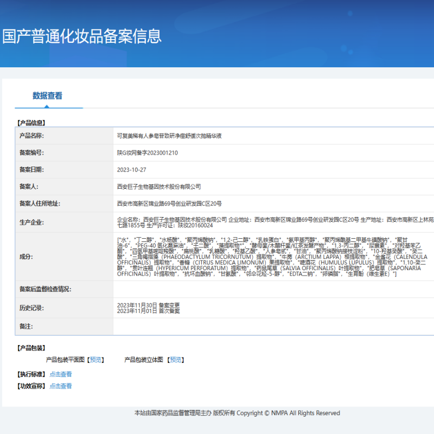Click registration number 陕G妆网备字2023001210
Screen dimensions: 434x434
click(x=147, y=153)
